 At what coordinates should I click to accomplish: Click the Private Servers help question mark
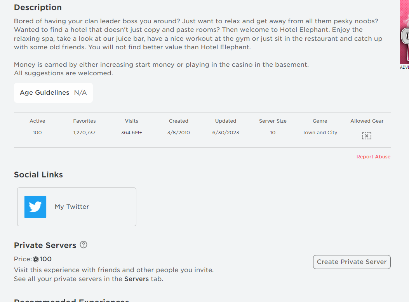(84, 245)
